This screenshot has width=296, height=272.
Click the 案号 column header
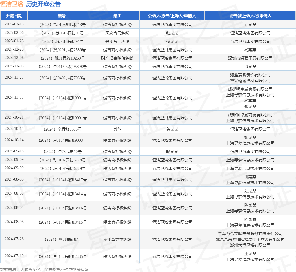tap(61, 16)
